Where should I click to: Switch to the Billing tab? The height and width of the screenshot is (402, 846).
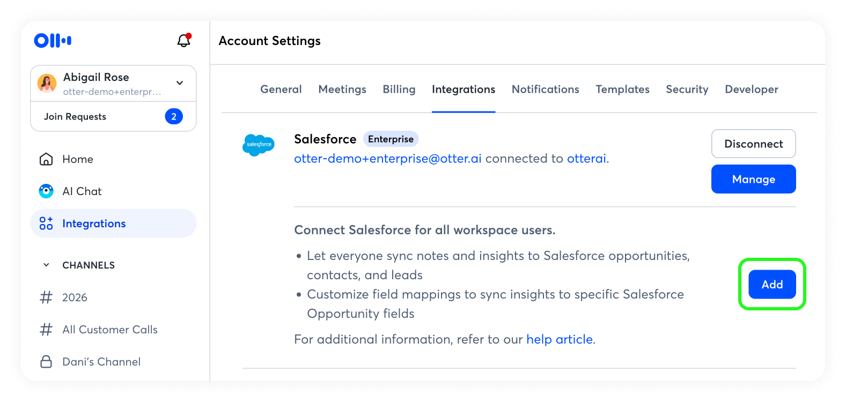(399, 90)
